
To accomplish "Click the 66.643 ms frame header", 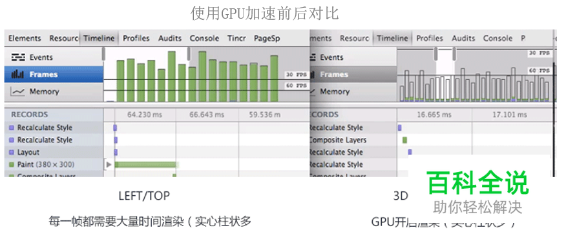I will click(207, 115).
